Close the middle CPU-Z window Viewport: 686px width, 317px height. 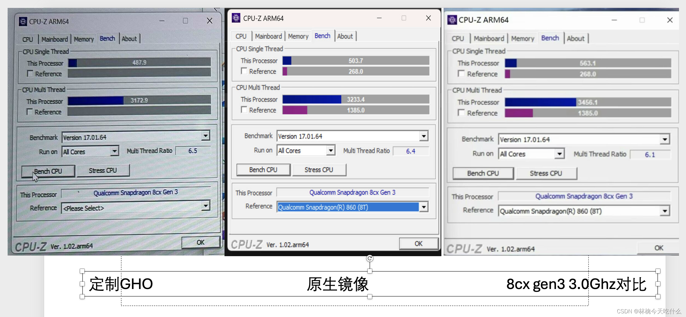click(x=428, y=18)
